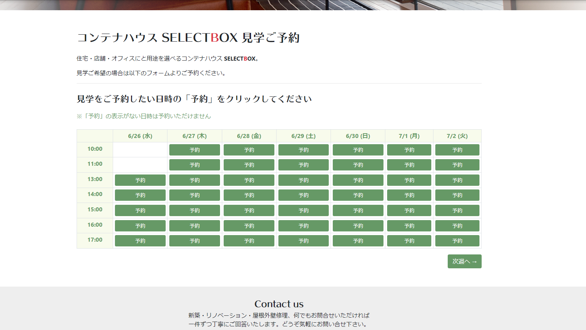This screenshot has width=586, height=330.
Task: Reserve 7/1 (月) at 16:00
Action: pyautogui.click(x=409, y=226)
